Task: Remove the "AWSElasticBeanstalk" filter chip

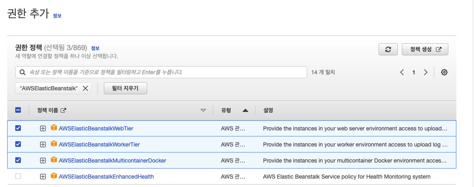Action: tap(85, 88)
